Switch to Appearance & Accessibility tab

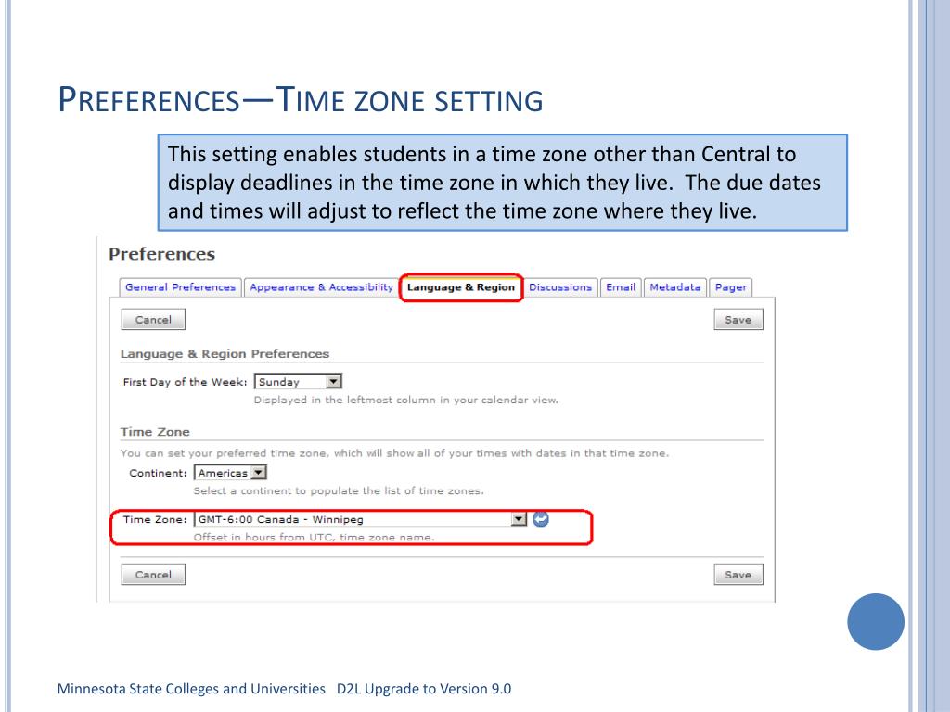(x=321, y=287)
